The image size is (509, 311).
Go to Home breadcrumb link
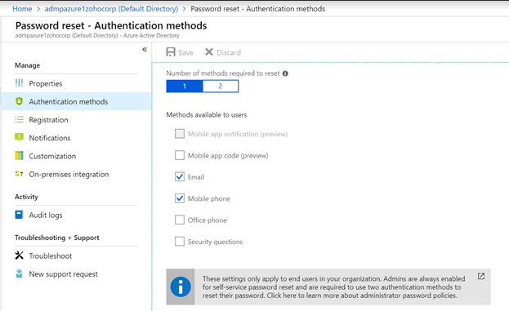(x=22, y=9)
